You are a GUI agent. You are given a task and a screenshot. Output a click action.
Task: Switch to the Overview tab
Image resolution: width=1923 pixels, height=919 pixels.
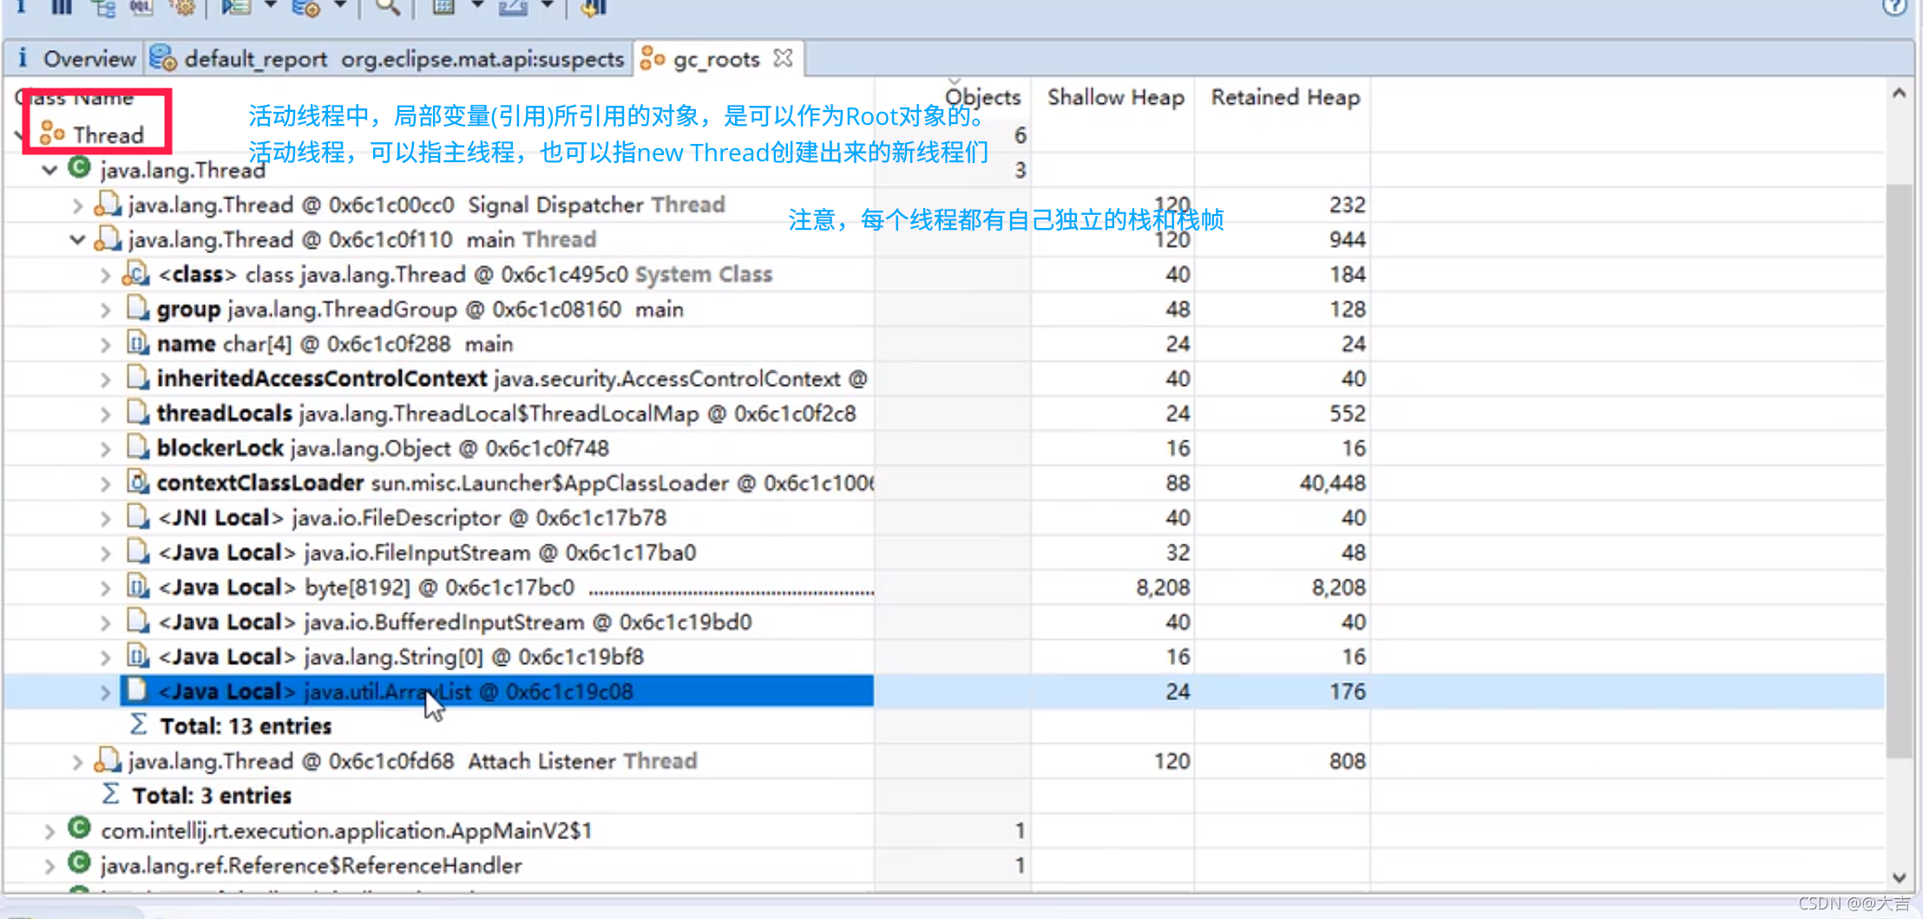[x=75, y=58]
